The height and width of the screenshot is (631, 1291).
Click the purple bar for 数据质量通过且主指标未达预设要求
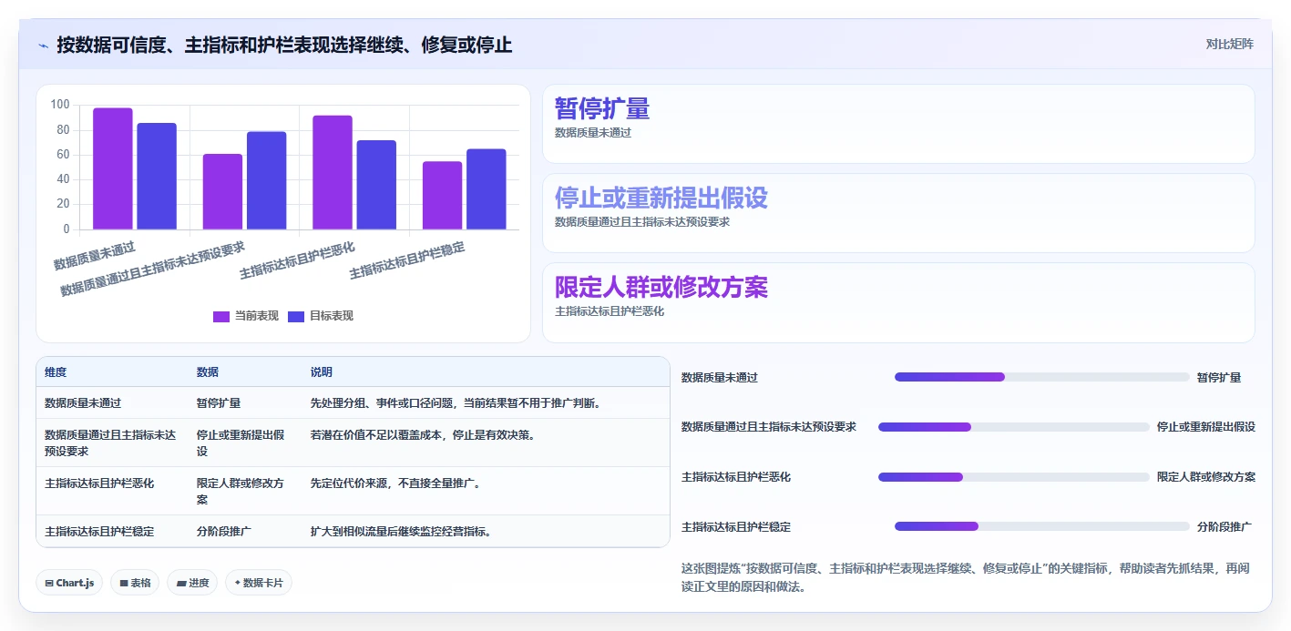tap(222, 191)
